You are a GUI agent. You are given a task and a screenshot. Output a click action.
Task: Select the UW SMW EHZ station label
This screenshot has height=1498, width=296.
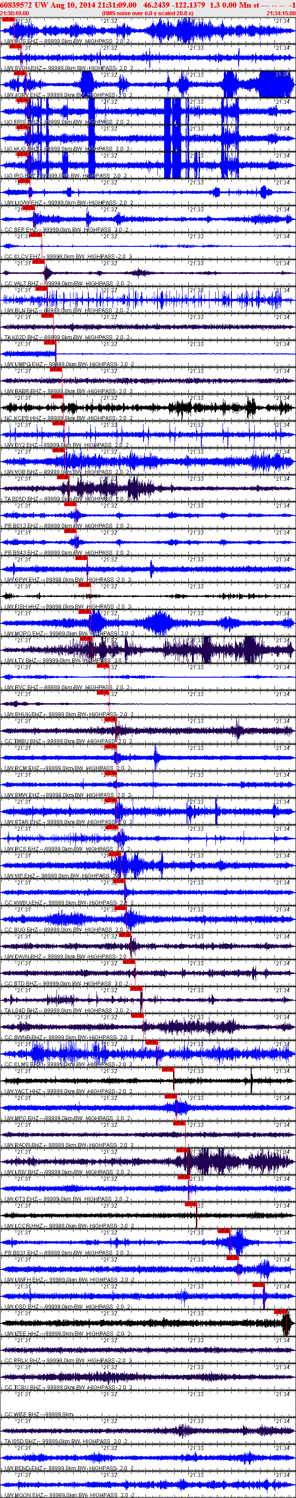pos(67,795)
